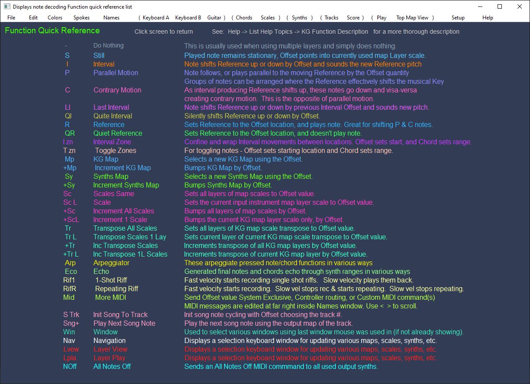Open the Help menu
This screenshot has width=530, height=384.
pos(488,18)
